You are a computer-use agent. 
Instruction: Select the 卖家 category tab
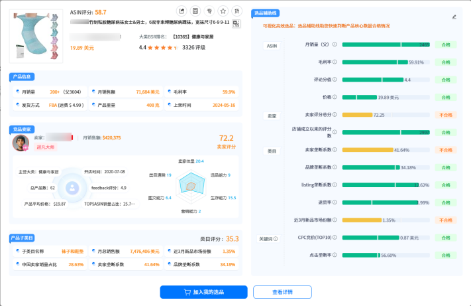click(x=272, y=115)
